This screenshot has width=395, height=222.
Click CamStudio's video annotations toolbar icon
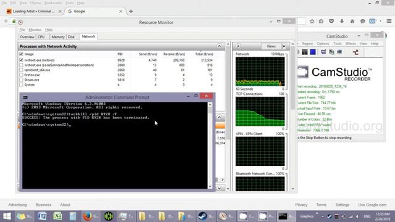(339, 52)
